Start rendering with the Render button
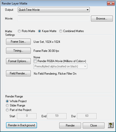The width and height of the screenshot is (116, 132). coord(70,125)
